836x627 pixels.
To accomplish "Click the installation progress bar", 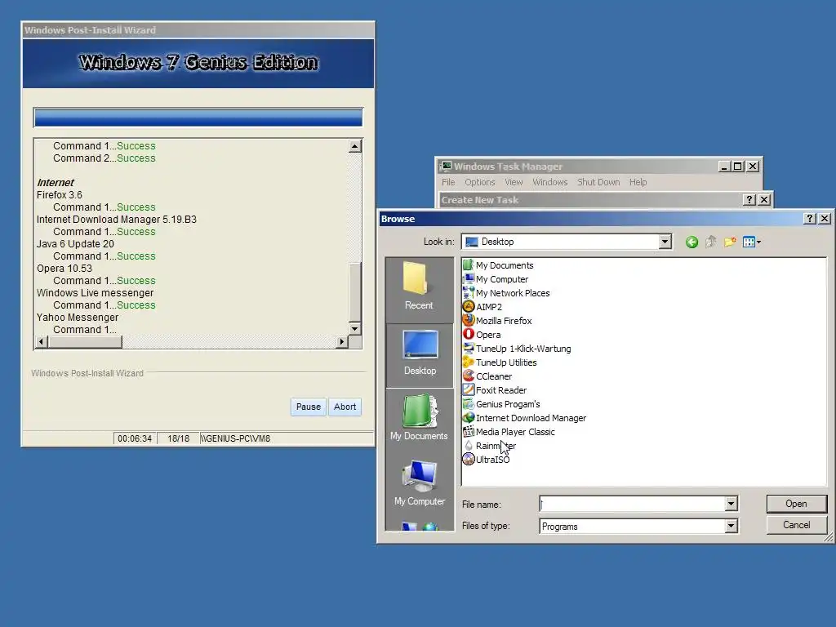I will click(x=198, y=118).
